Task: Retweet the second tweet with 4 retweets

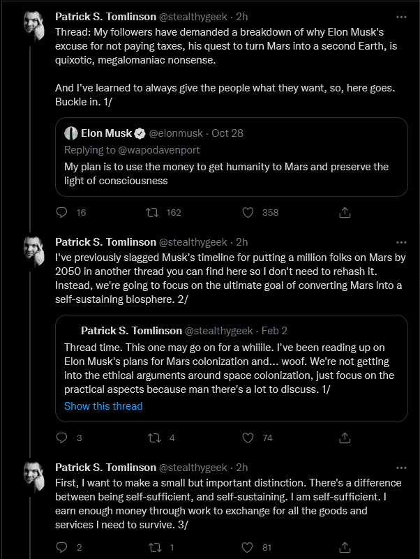Action: (154, 438)
